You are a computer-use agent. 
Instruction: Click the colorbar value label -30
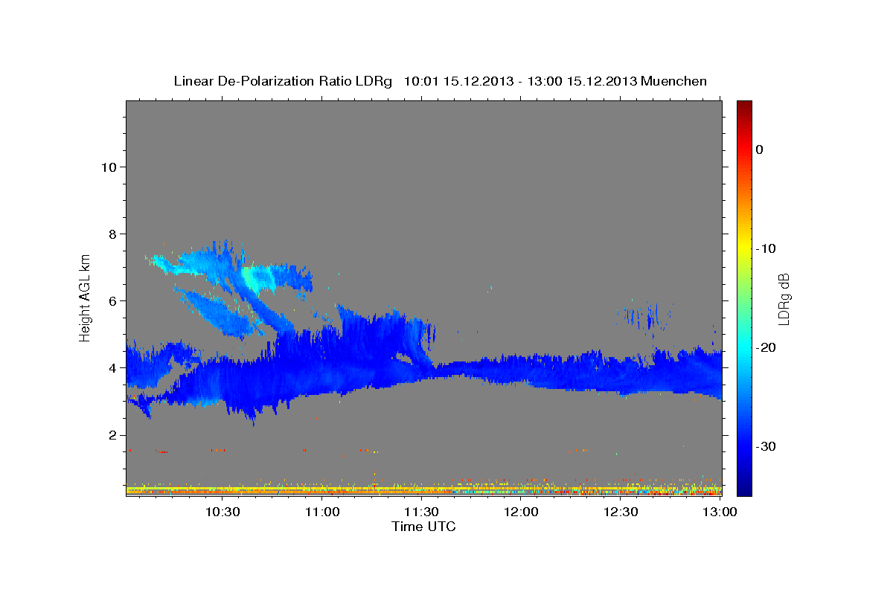[x=766, y=446]
